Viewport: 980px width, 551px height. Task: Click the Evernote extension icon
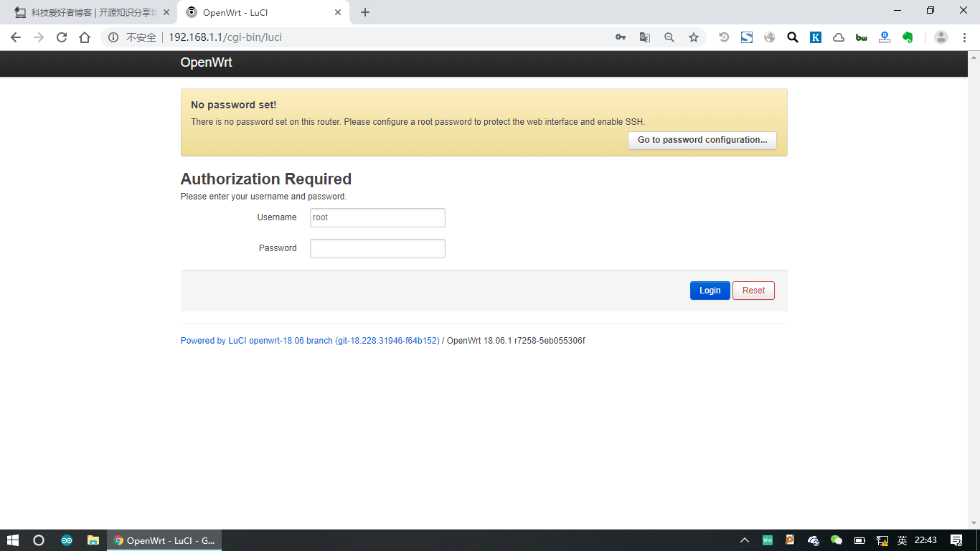908,37
